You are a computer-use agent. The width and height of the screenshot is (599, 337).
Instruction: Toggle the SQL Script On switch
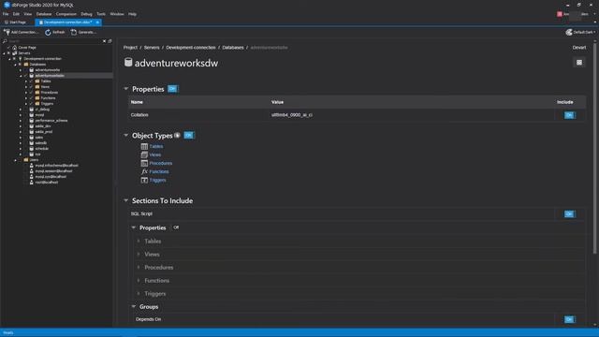click(569, 214)
